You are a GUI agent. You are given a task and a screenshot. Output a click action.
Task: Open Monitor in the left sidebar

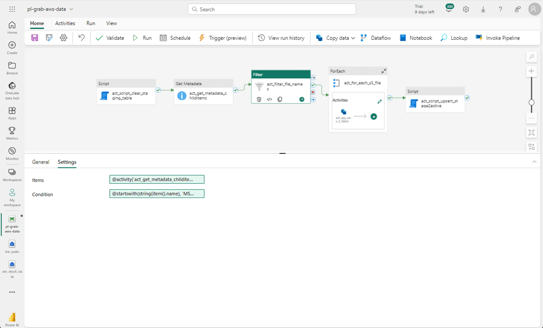[12, 154]
